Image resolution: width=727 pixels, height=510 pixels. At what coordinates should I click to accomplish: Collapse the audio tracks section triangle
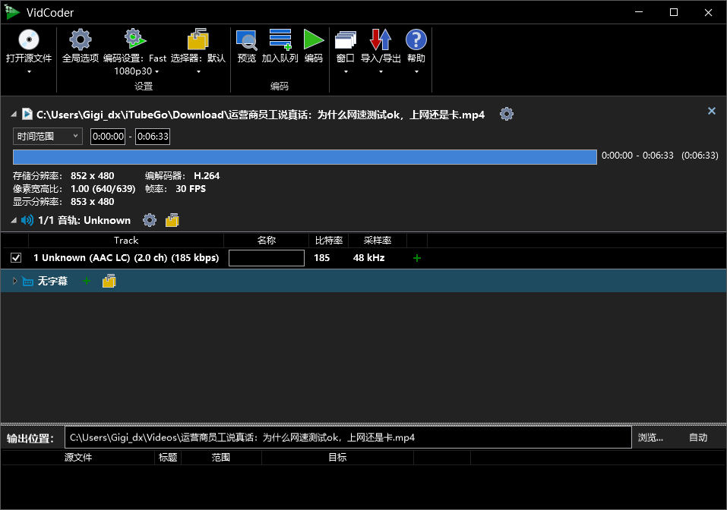14,220
